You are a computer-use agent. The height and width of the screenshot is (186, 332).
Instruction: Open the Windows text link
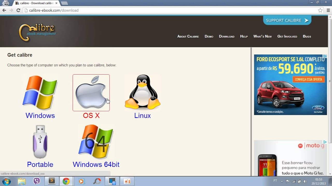pos(40,115)
